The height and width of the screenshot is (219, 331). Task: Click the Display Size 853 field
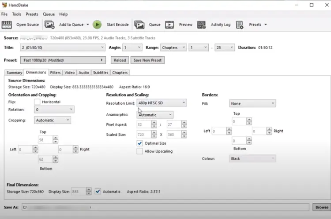tap(79, 191)
